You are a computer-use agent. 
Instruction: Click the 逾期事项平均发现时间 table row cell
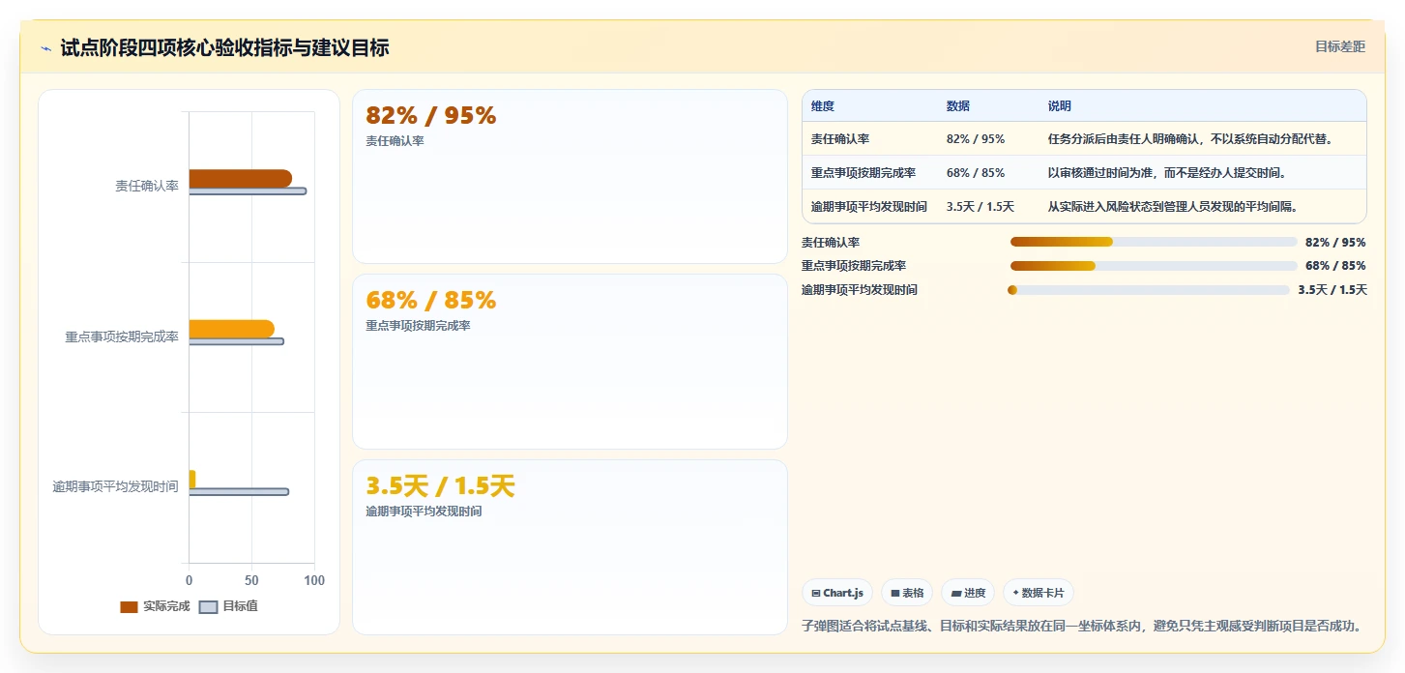tap(869, 207)
